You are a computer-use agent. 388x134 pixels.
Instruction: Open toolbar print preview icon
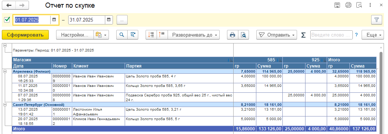(244, 35)
